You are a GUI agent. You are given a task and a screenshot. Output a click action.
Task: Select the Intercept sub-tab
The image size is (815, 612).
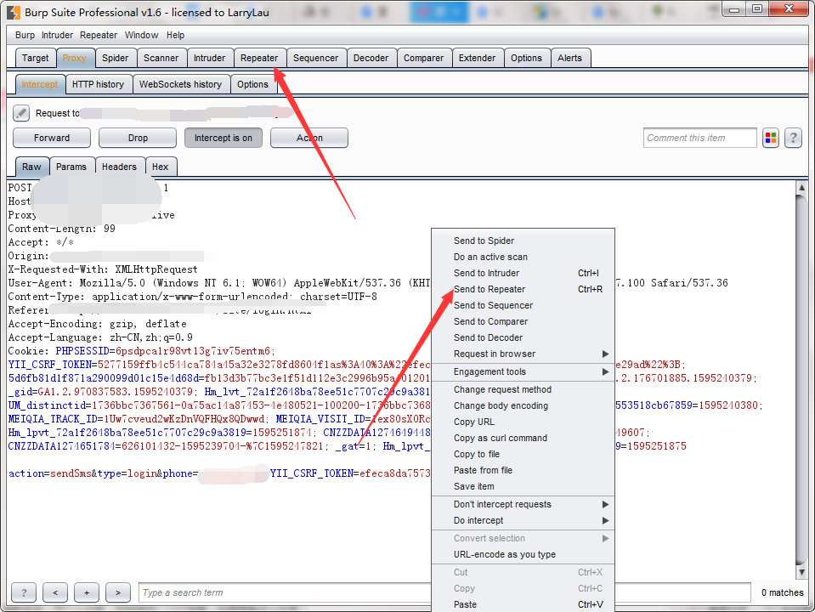point(40,84)
